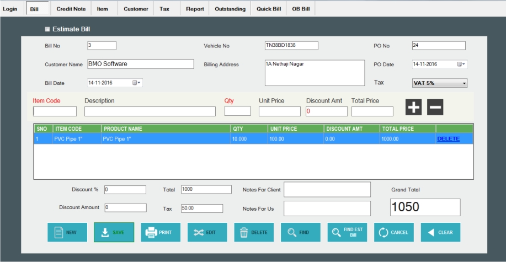The width and height of the screenshot is (506, 262).
Task: Click the CLEAR arrow button
Action: coord(440,232)
